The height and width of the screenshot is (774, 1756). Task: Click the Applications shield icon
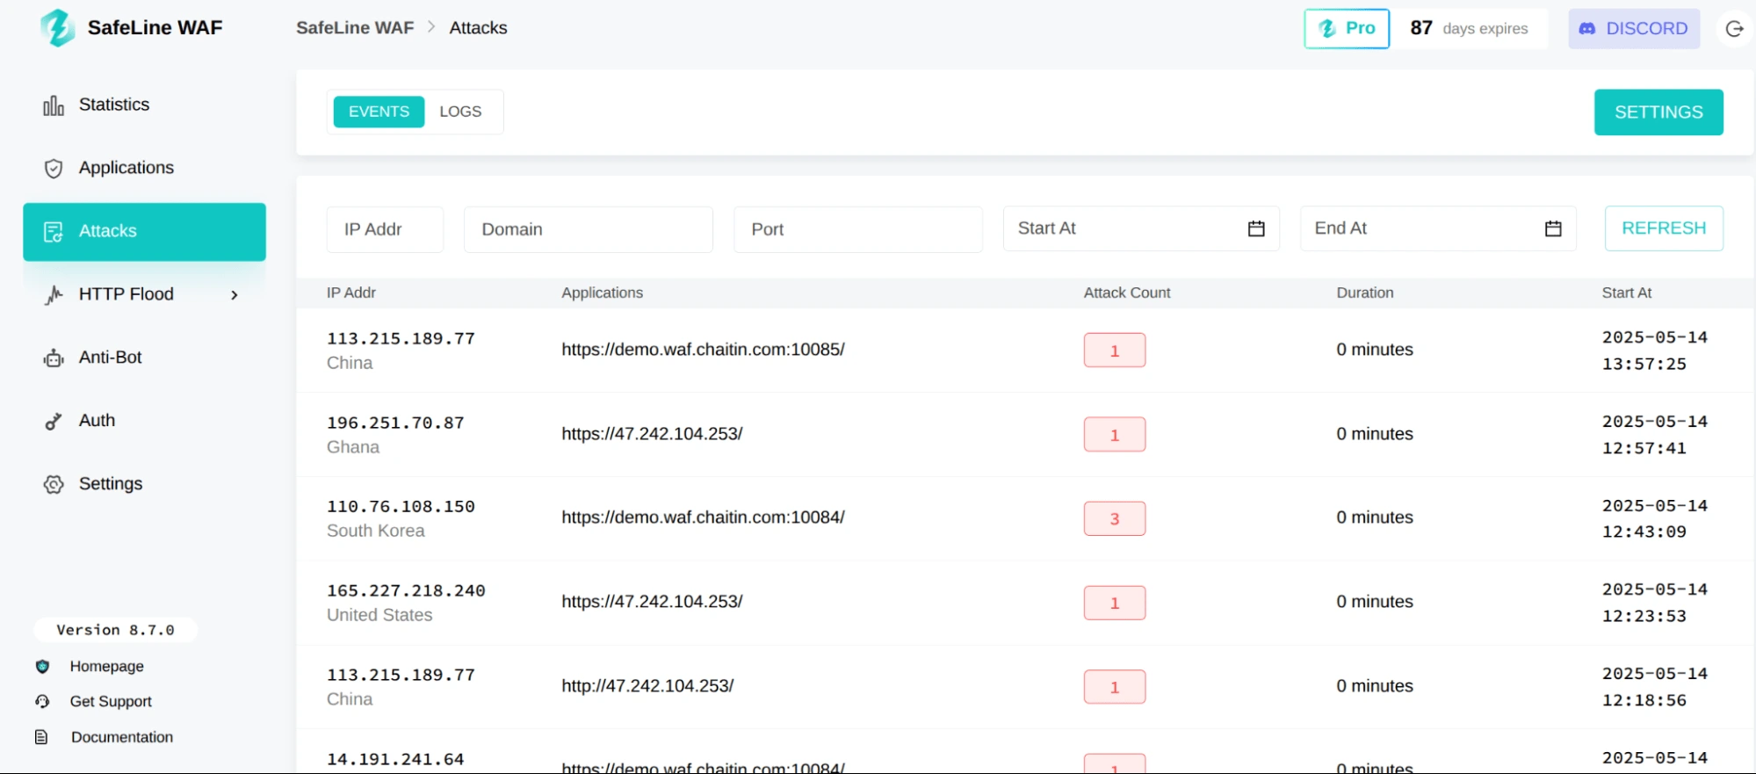(54, 169)
